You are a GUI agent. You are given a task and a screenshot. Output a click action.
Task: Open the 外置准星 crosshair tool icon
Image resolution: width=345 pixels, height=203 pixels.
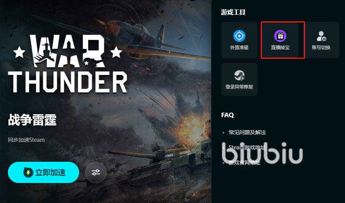(x=239, y=36)
